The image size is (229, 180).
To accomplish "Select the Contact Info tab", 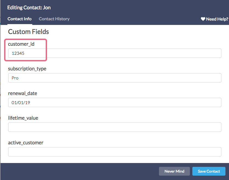I will (x=19, y=19).
